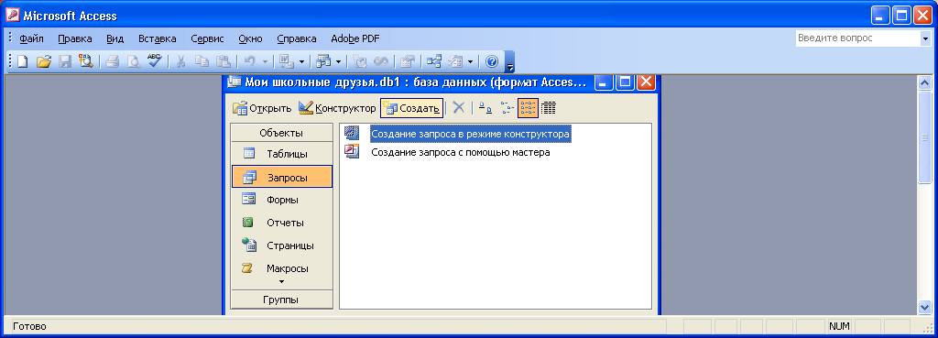
Task: Click the Открыть button
Action: point(263,108)
